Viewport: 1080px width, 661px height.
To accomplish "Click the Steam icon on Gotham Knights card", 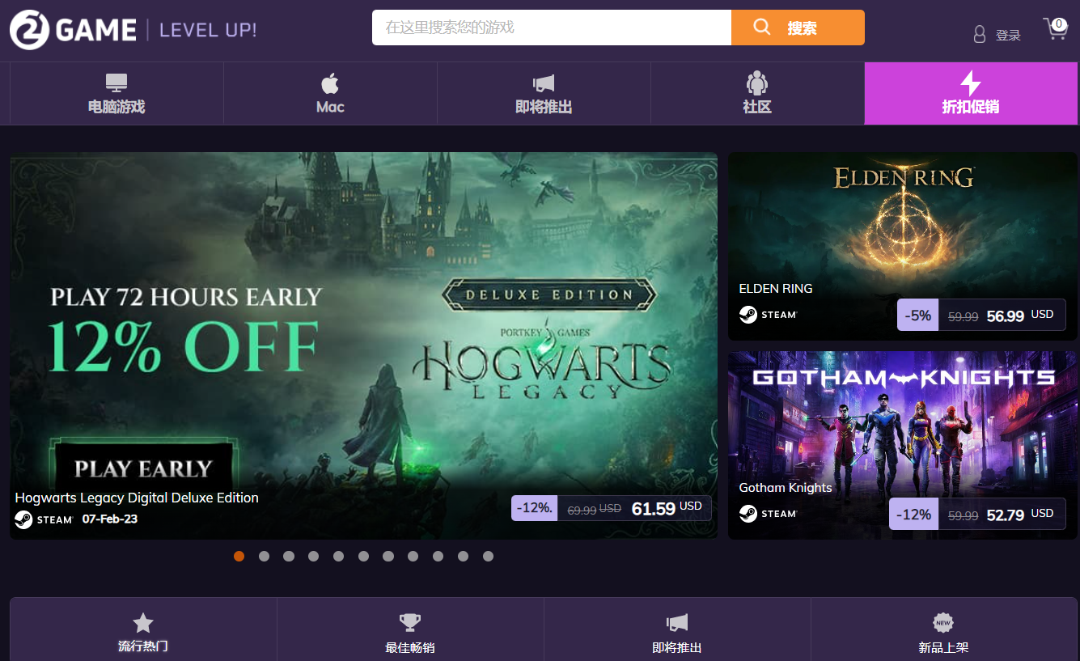I will point(748,513).
